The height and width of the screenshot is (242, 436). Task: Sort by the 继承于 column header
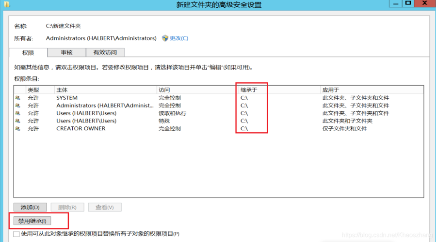point(279,90)
